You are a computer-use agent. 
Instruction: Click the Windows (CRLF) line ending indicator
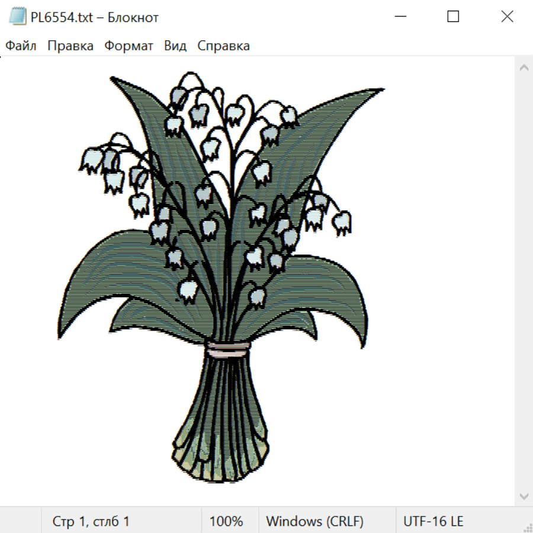tap(314, 521)
